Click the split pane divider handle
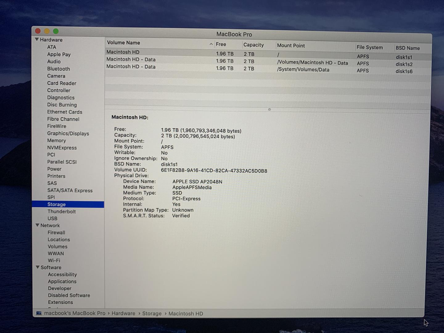The image size is (444, 333). [269, 109]
